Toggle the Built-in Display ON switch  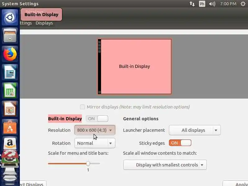click(97, 119)
